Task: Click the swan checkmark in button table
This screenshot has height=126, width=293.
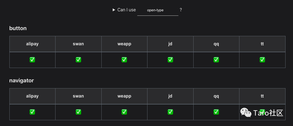Action: (x=78, y=60)
